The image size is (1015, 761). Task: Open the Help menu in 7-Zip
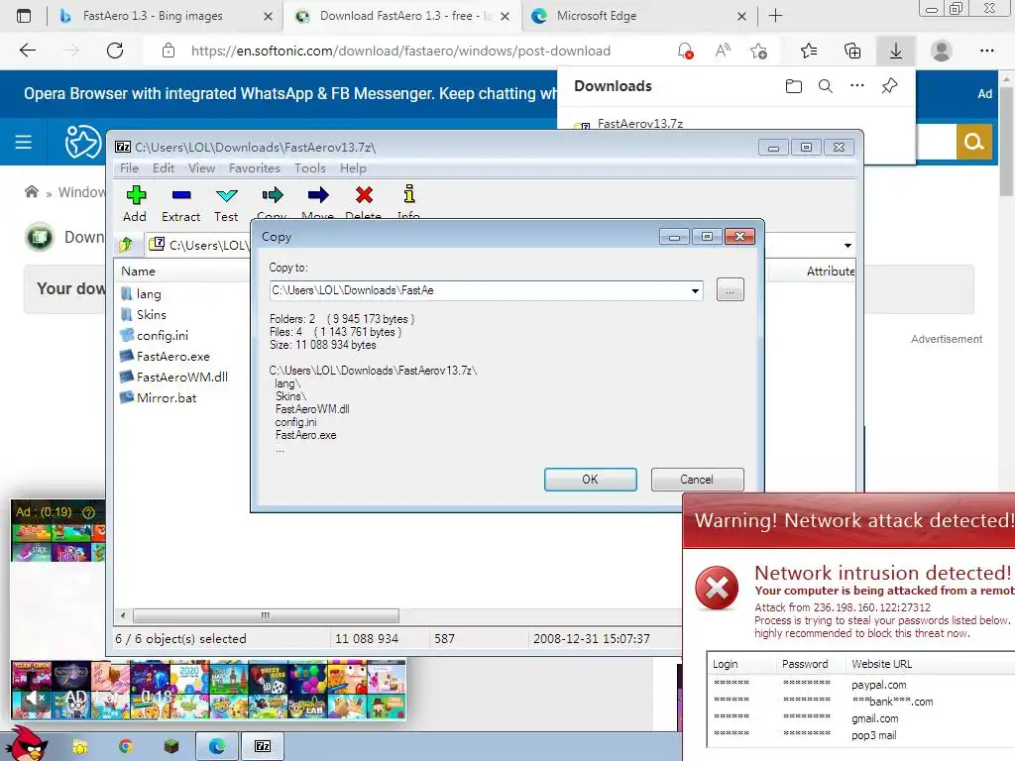coord(353,168)
